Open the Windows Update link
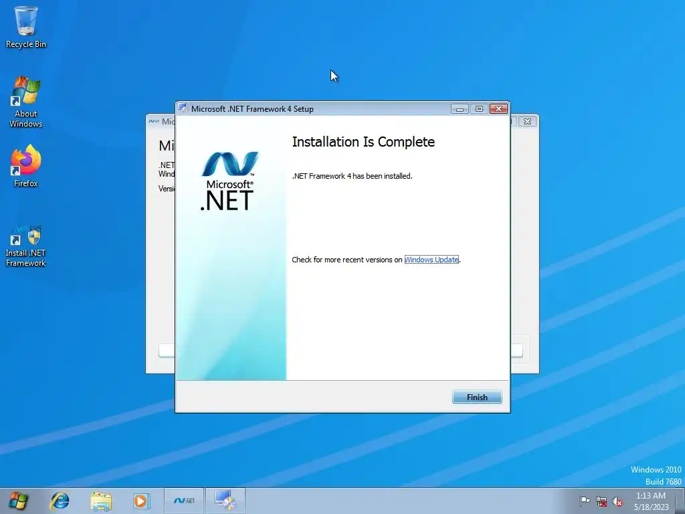Screen dimensions: 685x514 [x=431, y=260]
